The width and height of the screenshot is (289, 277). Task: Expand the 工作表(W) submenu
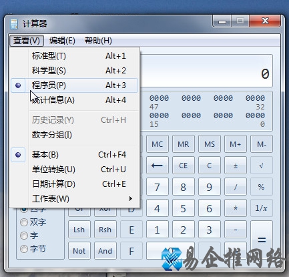coord(74,199)
